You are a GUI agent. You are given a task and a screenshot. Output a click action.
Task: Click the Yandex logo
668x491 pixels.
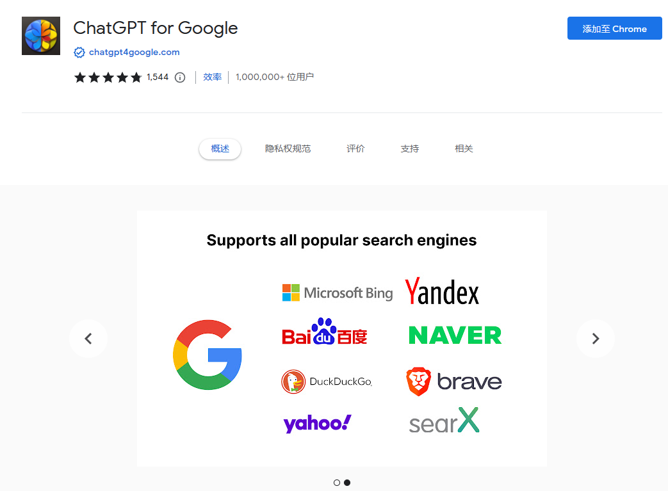441,291
